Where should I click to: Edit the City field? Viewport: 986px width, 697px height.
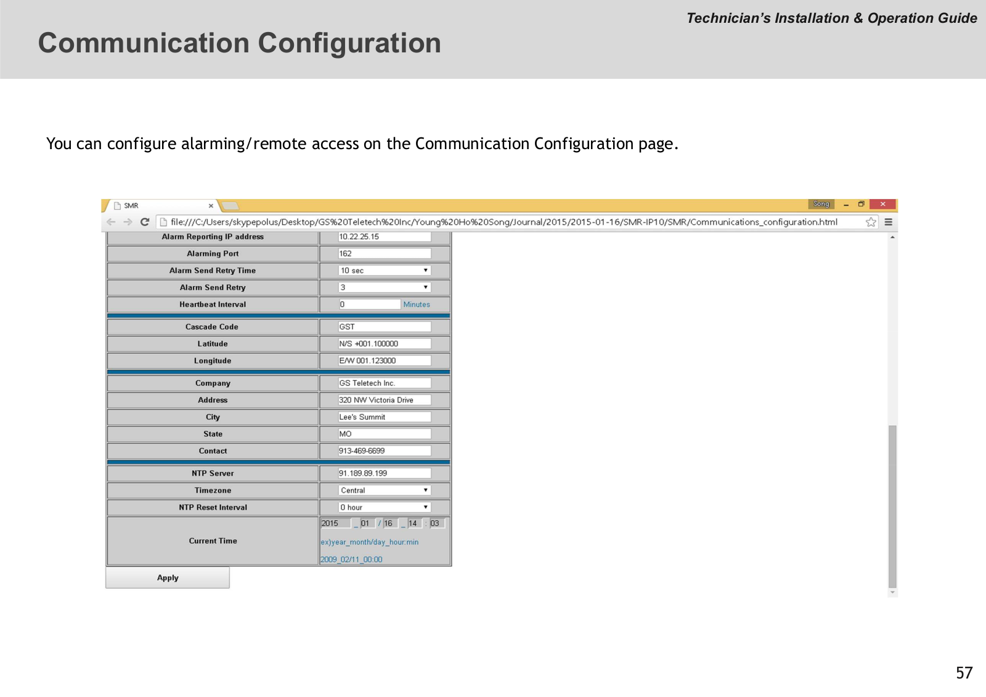click(385, 417)
